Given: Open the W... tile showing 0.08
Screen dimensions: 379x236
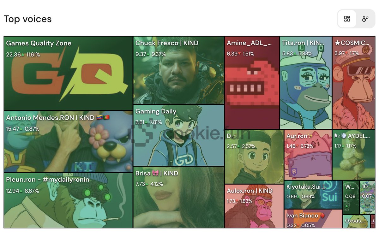Looking at the screenshot, I should tap(351, 198).
